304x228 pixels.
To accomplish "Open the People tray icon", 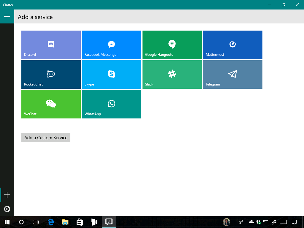I will pos(241,222).
